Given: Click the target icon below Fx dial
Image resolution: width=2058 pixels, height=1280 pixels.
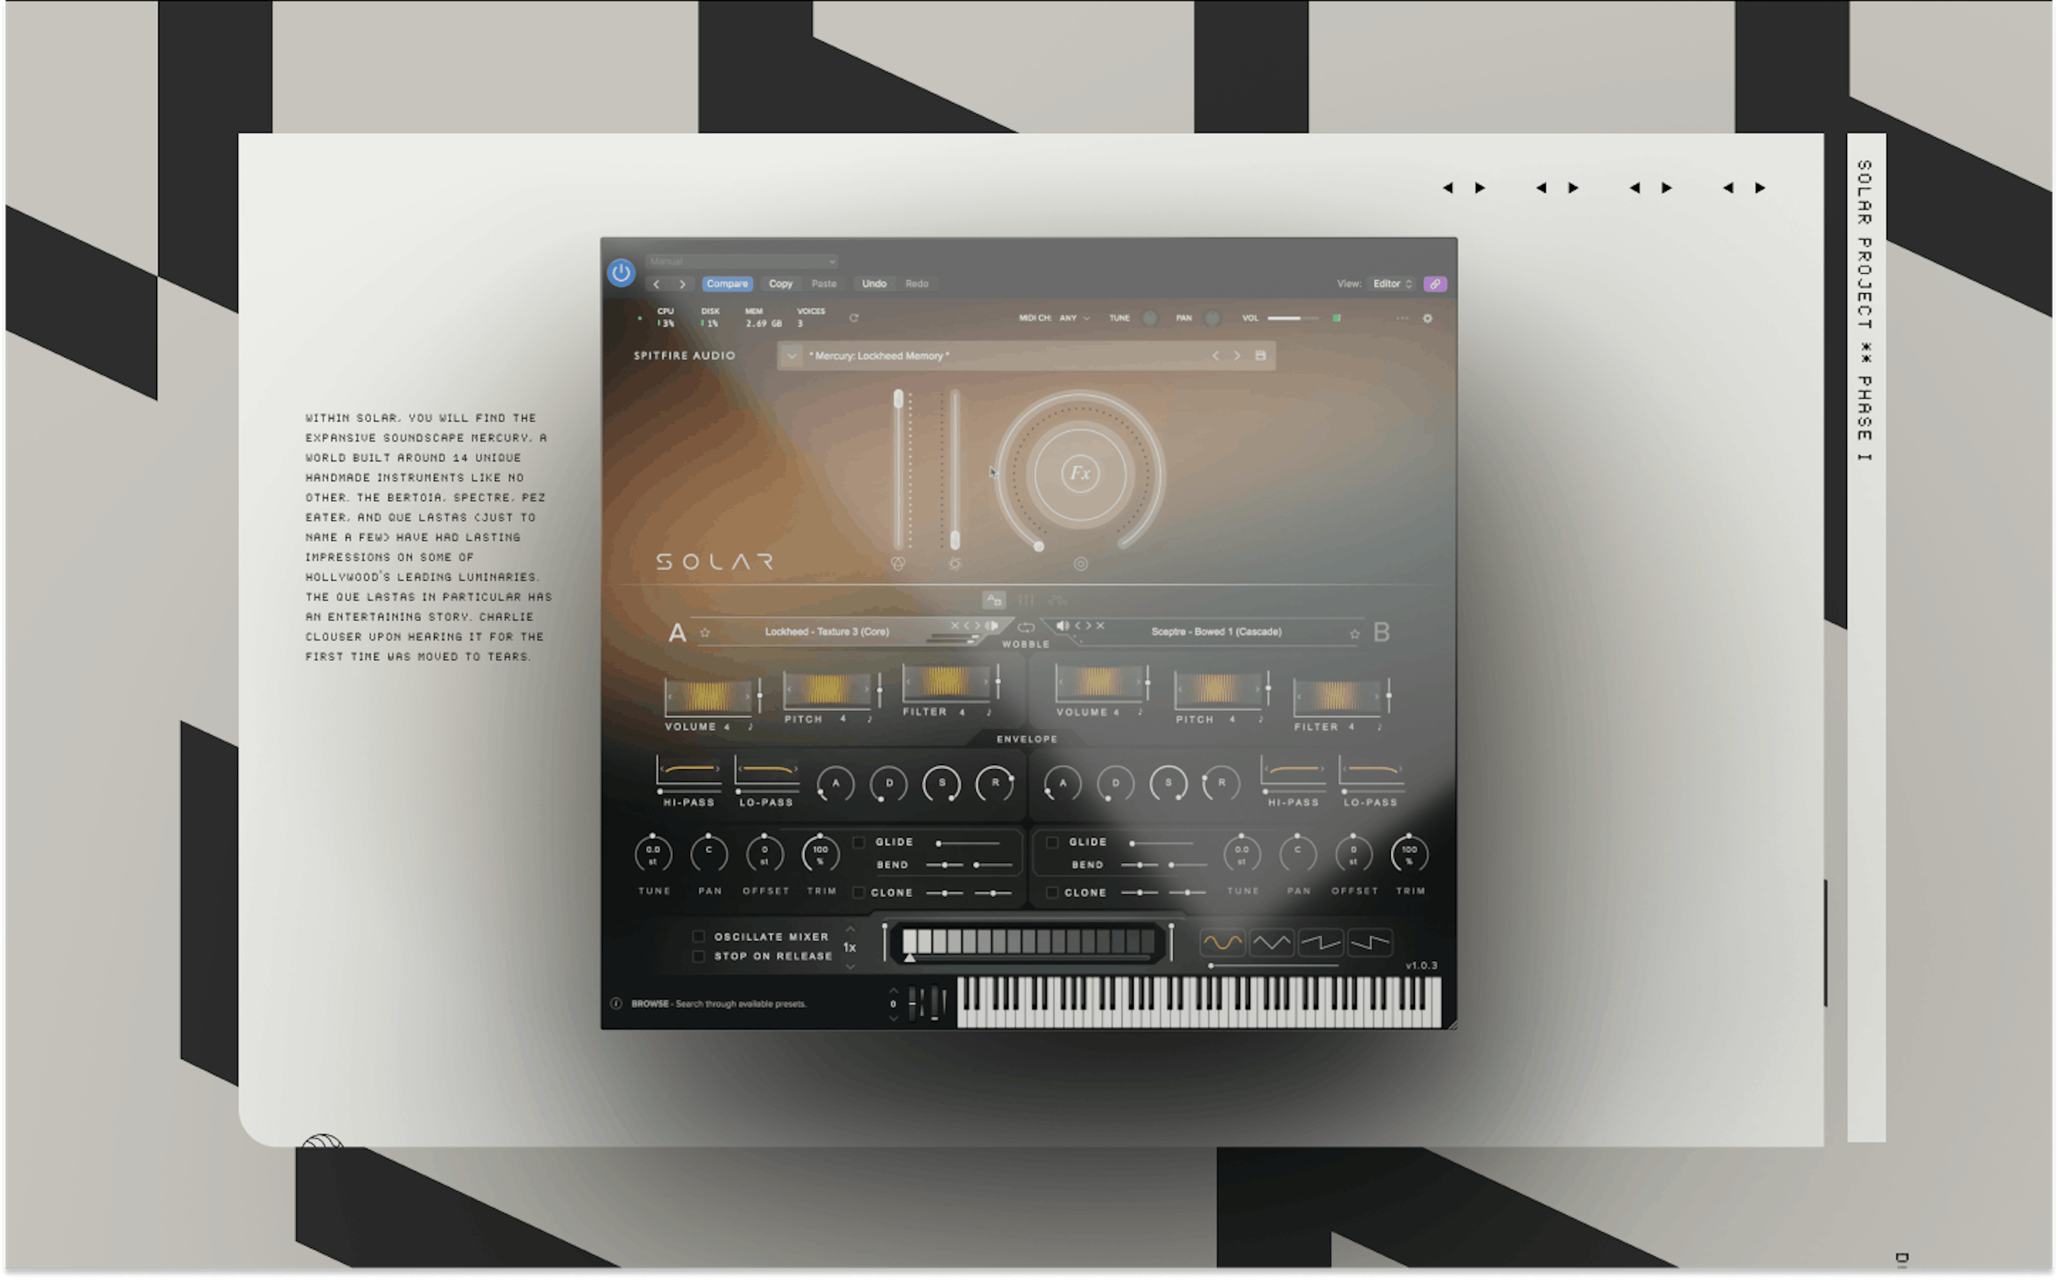Looking at the screenshot, I should pyautogui.click(x=1080, y=564).
